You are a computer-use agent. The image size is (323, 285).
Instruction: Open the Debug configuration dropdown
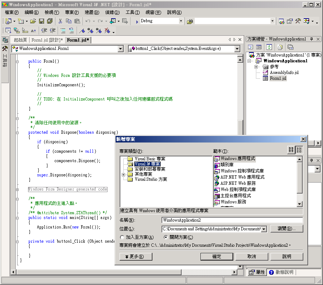181,21
